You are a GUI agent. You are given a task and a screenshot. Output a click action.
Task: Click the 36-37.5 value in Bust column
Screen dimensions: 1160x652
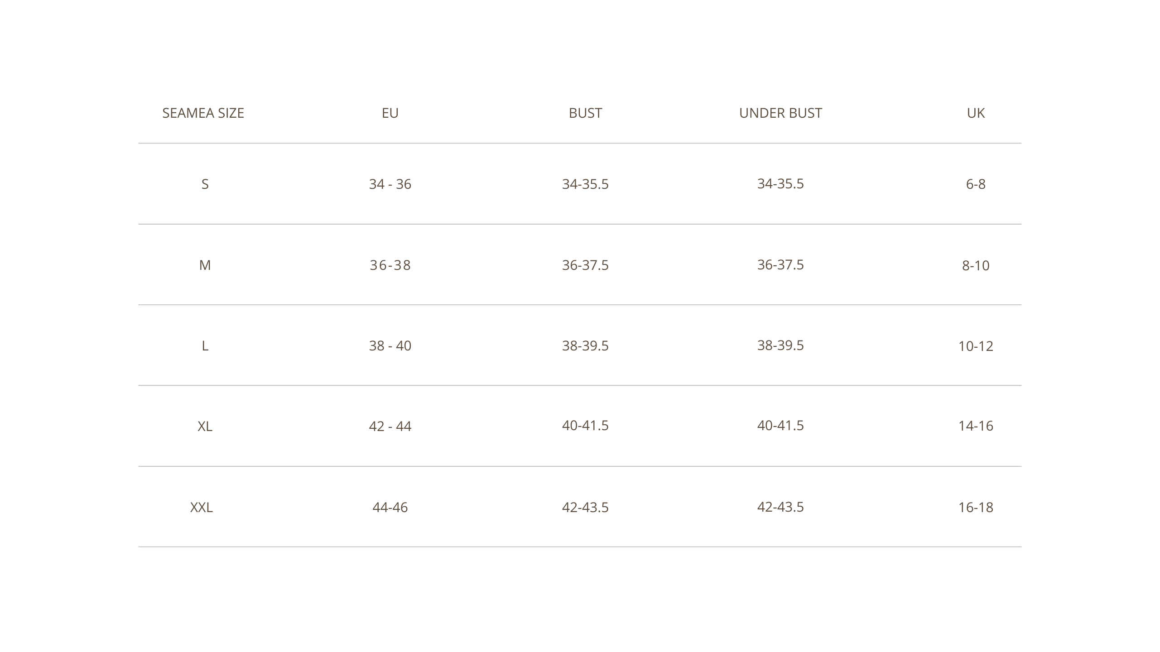tap(585, 265)
